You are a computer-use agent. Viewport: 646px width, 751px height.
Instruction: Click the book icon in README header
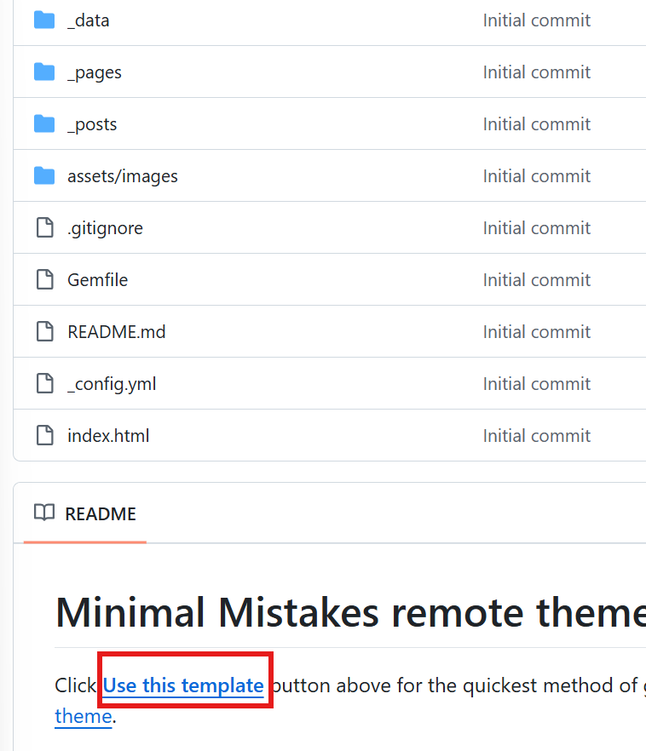(x=43, y=513)
